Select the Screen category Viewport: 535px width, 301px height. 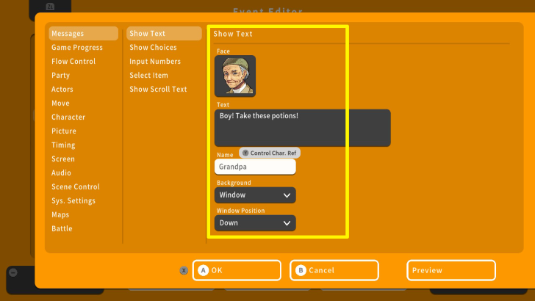62,159
